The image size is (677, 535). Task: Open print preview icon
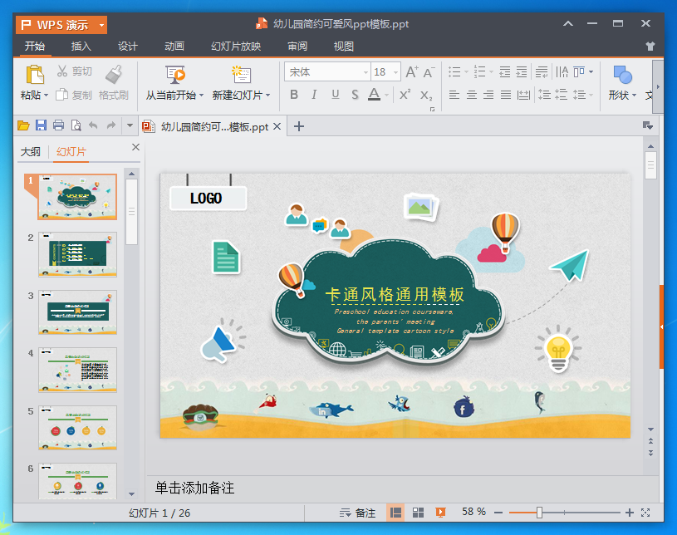[76, 125]
